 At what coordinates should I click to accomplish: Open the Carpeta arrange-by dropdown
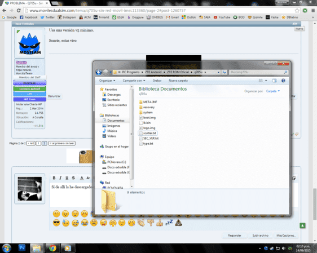click(273, 91)
